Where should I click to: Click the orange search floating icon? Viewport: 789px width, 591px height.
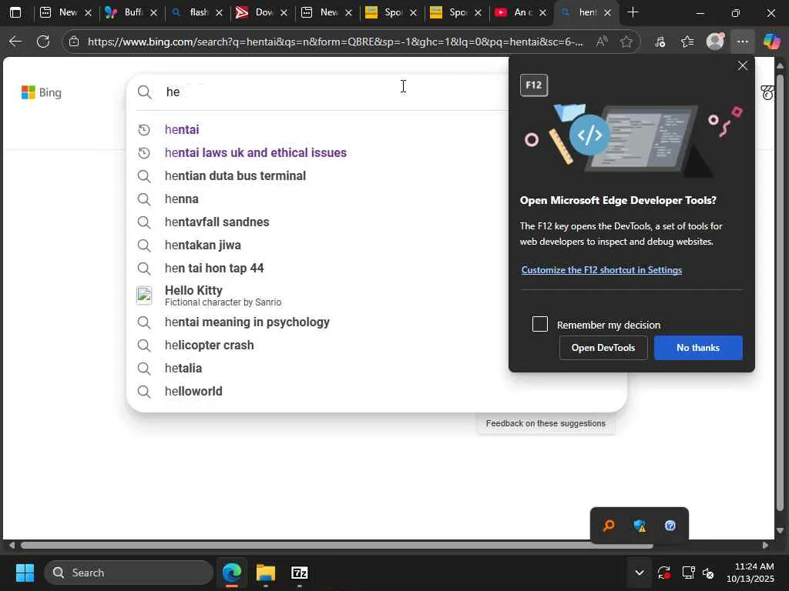tap(609, 526)
